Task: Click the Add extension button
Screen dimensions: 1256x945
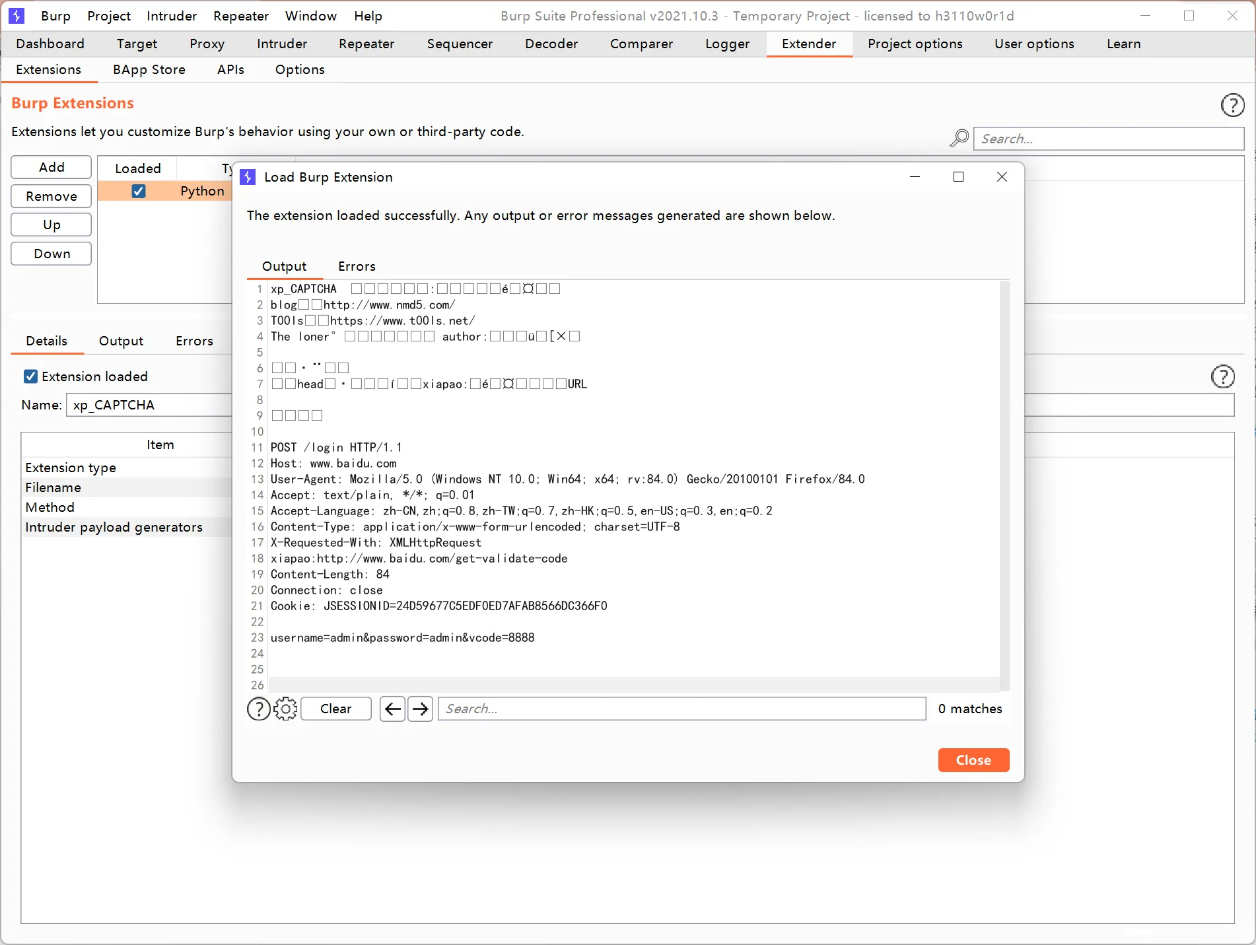Action: tap(52, 167)
